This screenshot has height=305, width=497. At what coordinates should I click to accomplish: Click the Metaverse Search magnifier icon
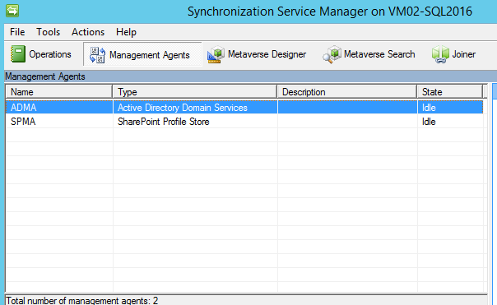pos(332,54)
